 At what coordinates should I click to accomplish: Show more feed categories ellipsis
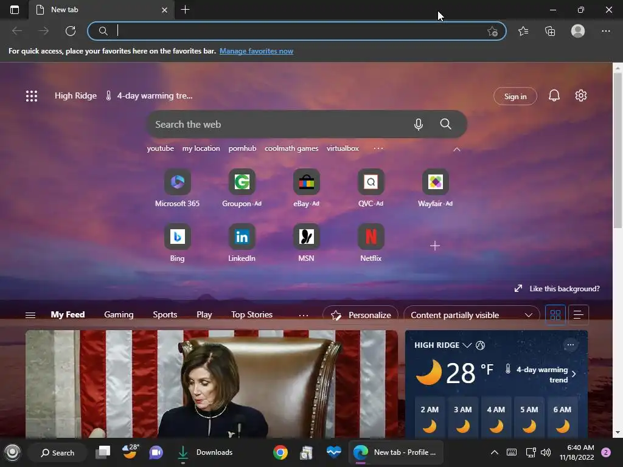(x=304, y=315)
